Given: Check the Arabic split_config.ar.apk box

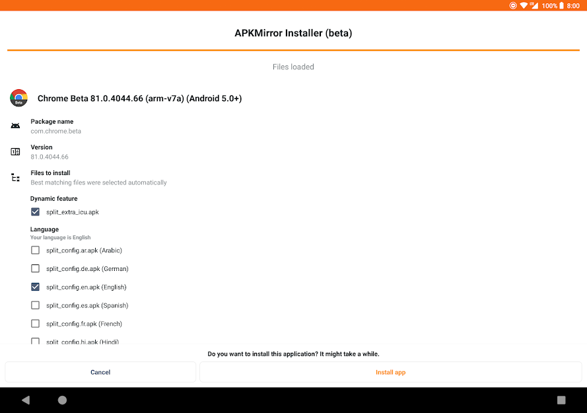Looking at the screenshot, I should pyautogui.click(x=35, y=250).
